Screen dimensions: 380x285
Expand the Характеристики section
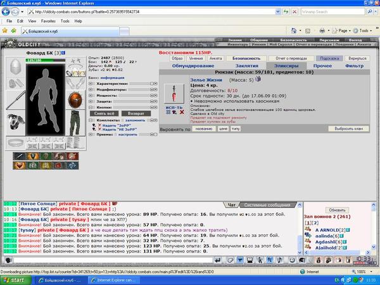coord(91,84)
